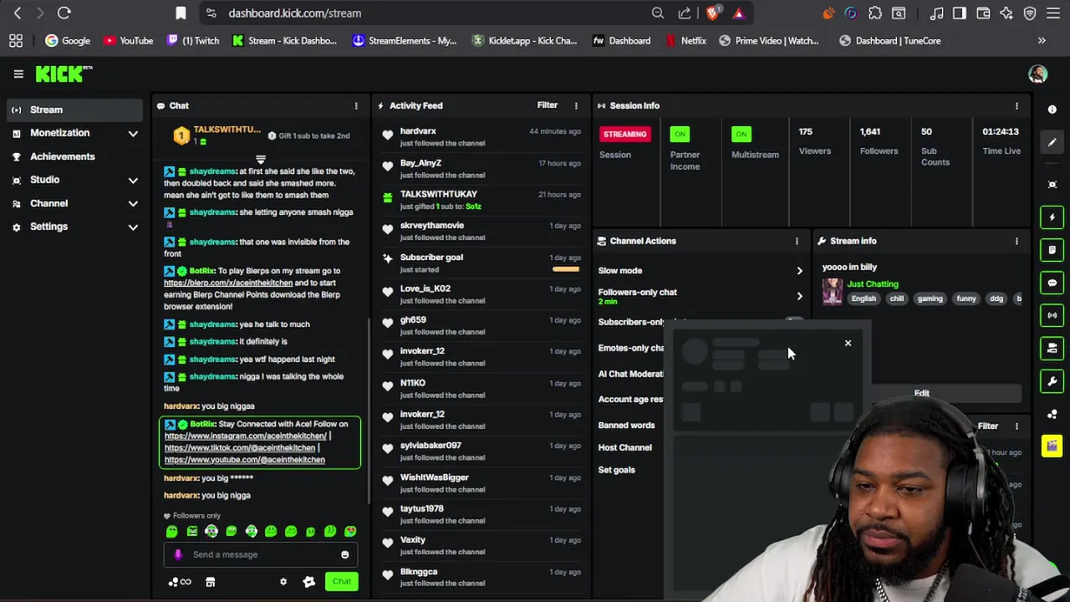Image resolution: width=1070 pixels, height=602 pixels.
Task: Select Stream in the sidebar
Action: point(75,110)
